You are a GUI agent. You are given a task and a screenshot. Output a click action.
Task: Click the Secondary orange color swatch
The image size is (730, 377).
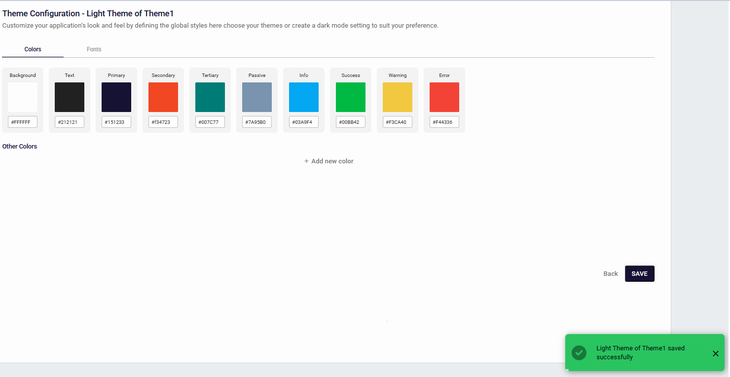tap(163, 97)
